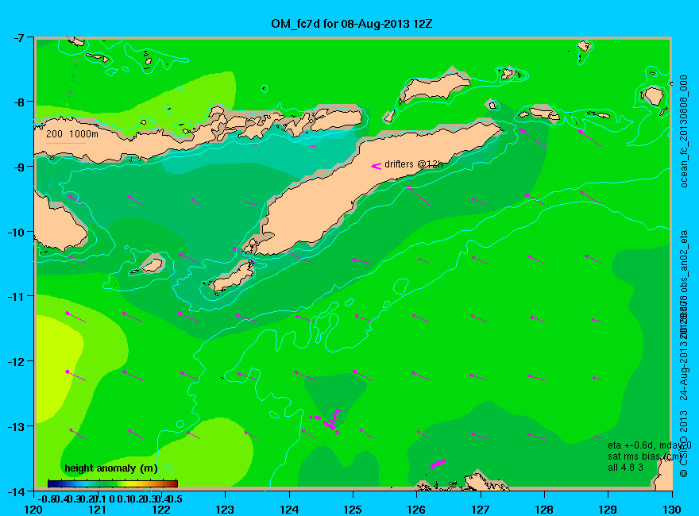Click the 'all 4.8 3' statistics text
Viewport: 699px width, 516px height.
(625, 468)
